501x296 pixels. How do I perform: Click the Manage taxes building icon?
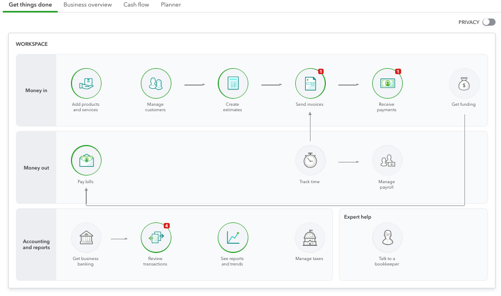310,238
